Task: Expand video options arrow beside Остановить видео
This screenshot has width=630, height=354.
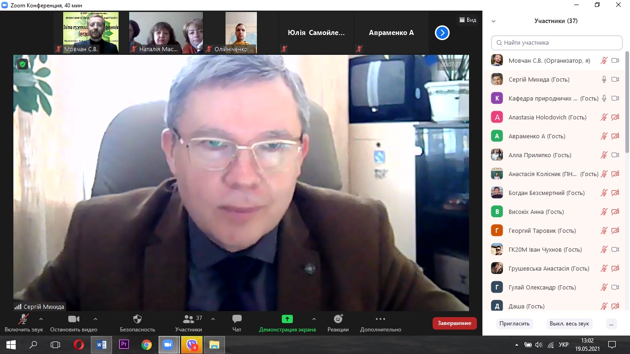Action: point(95,319)
